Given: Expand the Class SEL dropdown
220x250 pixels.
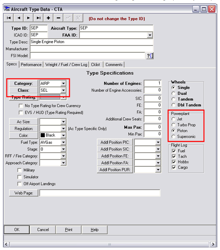Looking at the screenshot, I should click(63, 90).
